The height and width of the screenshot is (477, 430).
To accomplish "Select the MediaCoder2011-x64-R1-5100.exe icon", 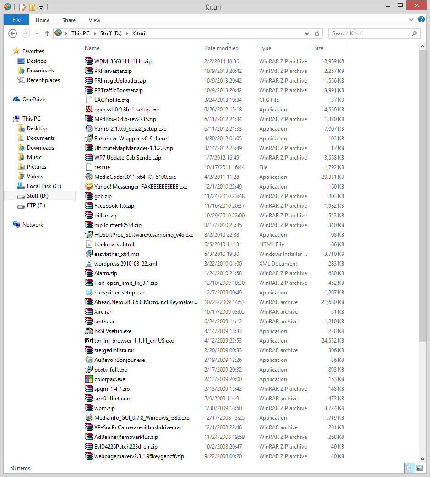I will tap(89, 177).
